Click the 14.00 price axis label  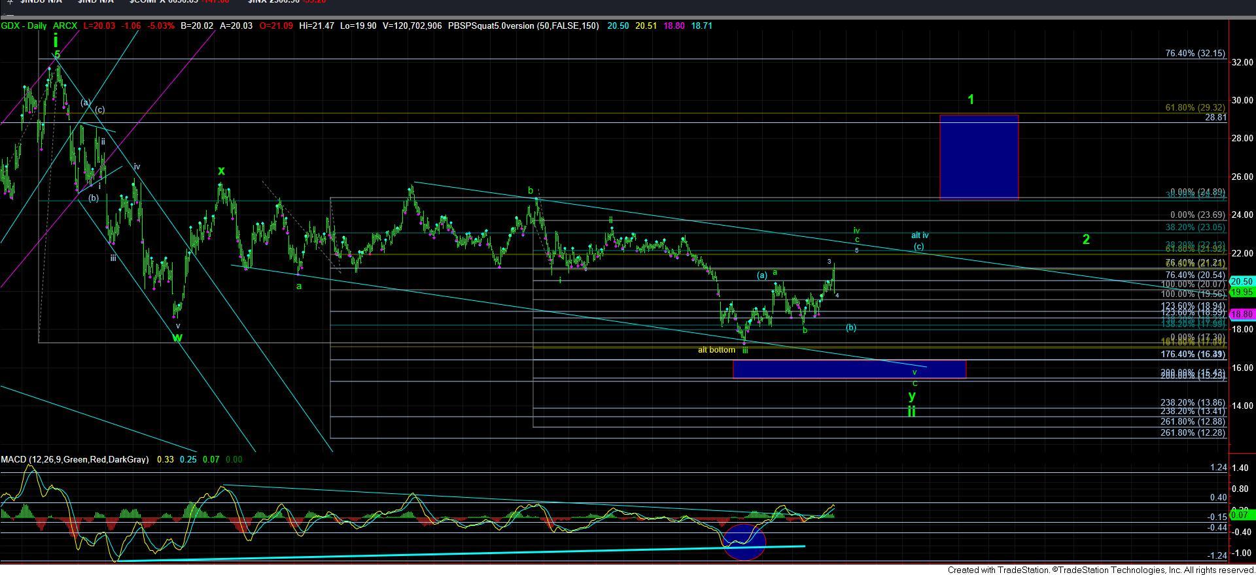coord(1242,406)
